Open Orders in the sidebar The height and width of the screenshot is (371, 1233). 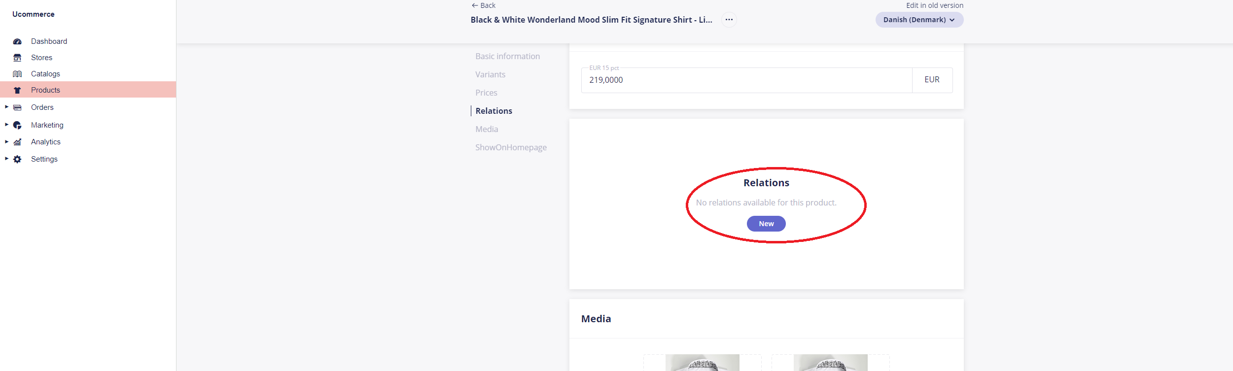coord(42,107)
